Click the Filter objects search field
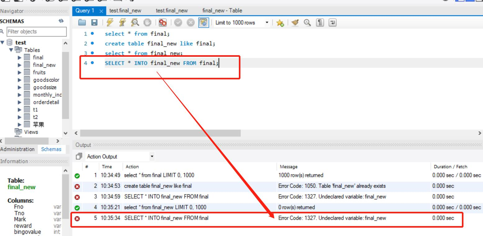Viewport: 483px width, 236px height. point(37,31)
